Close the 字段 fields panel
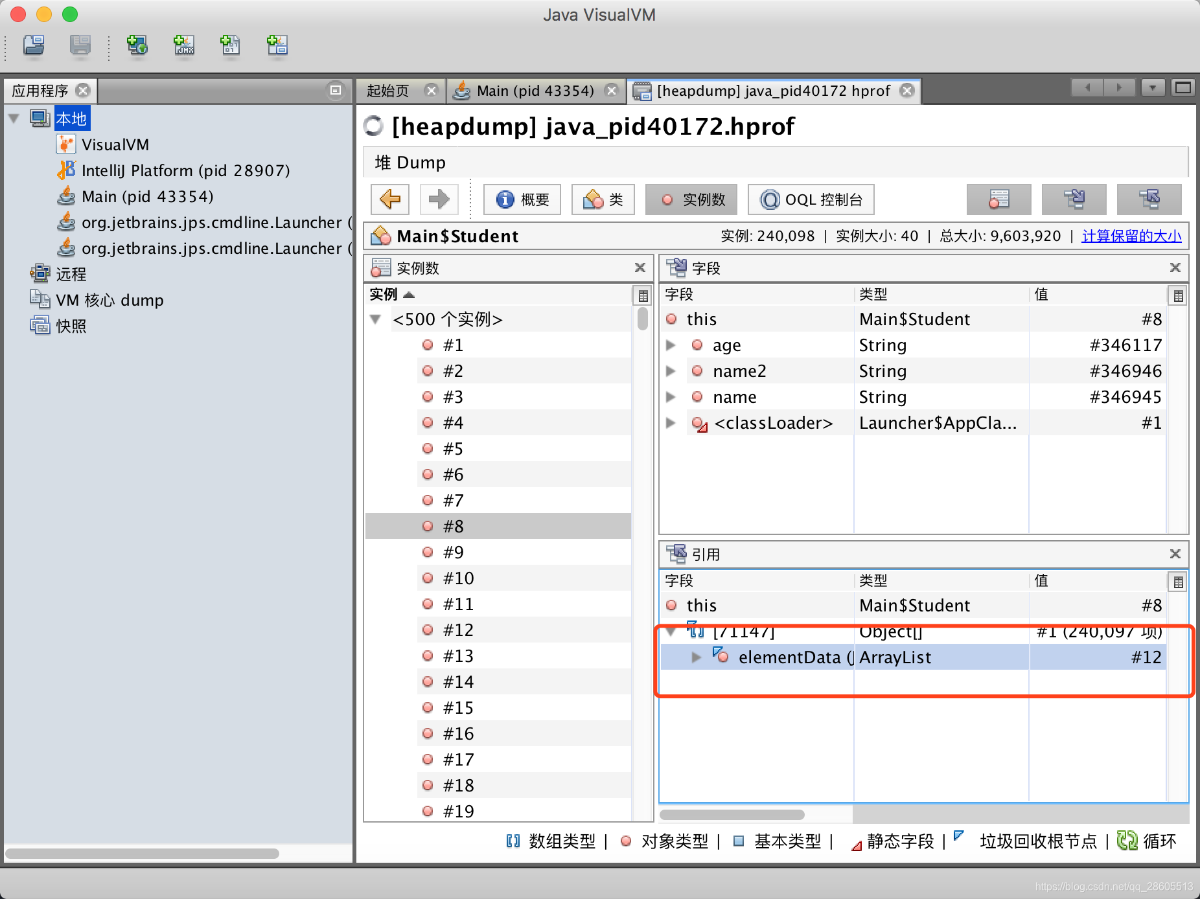Viewport: 1200px width, 899px height. coord(1175,267)
